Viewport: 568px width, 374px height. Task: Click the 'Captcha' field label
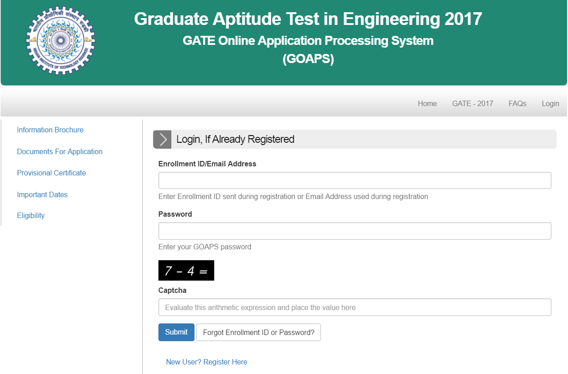click(172, 290)
